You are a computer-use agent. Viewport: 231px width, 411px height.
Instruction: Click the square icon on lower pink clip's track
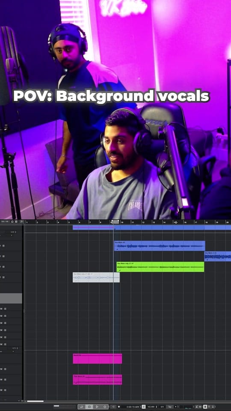[5, 380]
